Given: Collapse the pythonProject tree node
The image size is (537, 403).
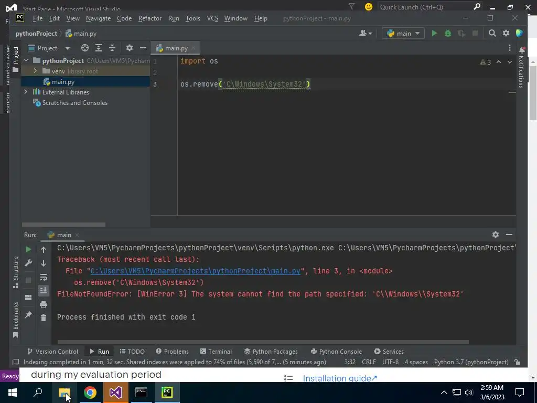Looking at the screenshot, I should (x=26, y=61).
